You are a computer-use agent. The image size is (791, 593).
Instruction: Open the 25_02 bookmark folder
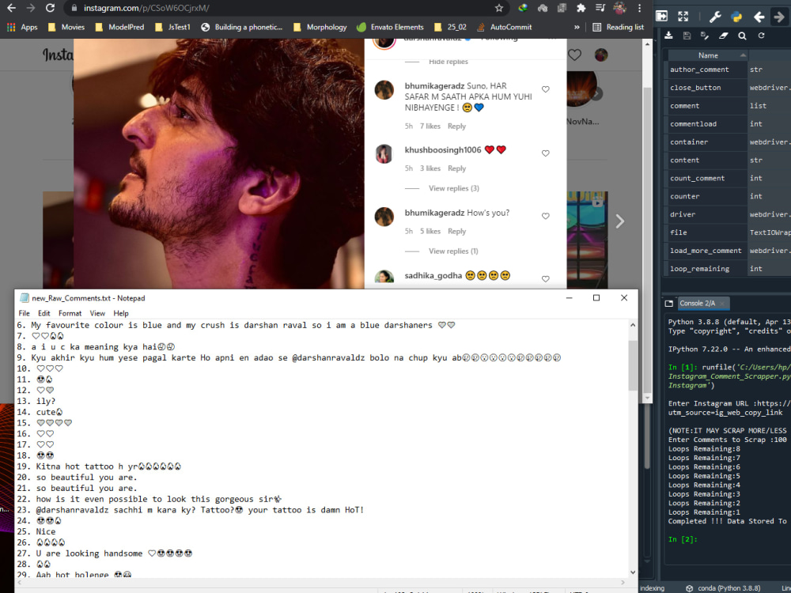(450, 27)
